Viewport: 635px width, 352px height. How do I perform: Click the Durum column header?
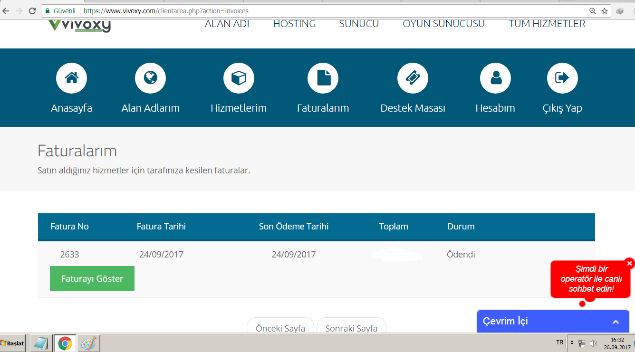(461, 227)
